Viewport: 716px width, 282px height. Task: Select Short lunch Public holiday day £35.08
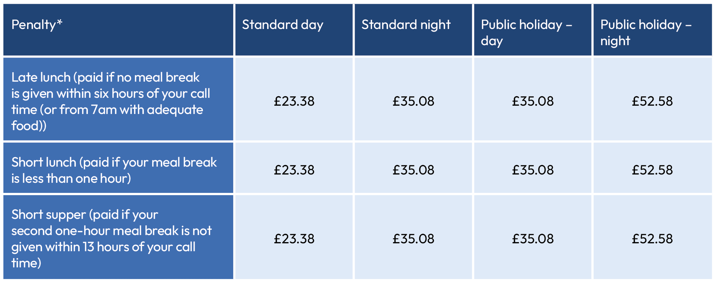point(533,170)
